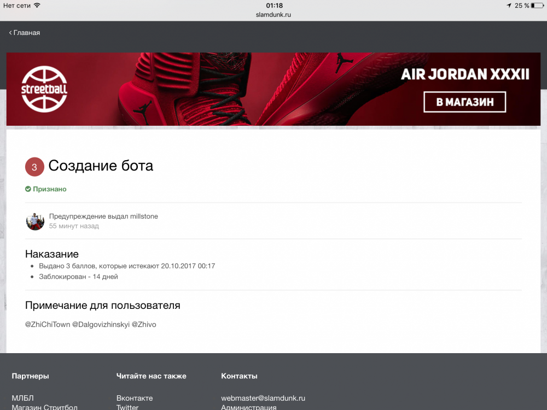547x410 pixels.
Task: Tap the location arrow status icon
Action: pos(509,5)
